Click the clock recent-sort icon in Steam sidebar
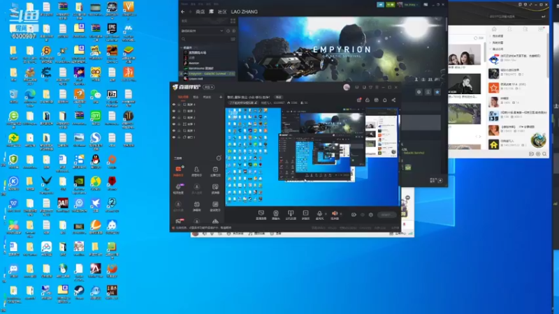Screen dimensions: 559x314 (228, 31)
